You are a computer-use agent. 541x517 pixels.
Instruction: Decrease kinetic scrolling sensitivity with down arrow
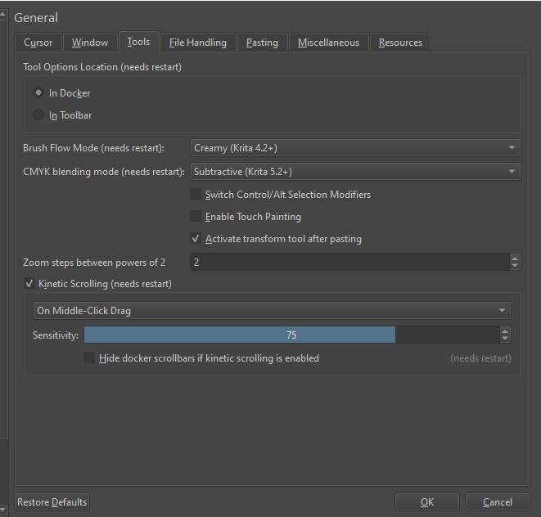click(x=505, y=339)
